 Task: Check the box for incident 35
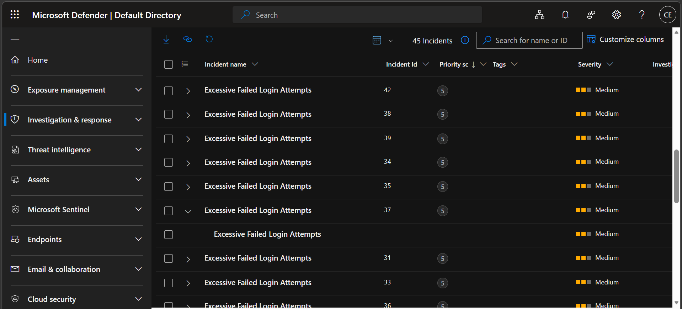tap(169, 187)
